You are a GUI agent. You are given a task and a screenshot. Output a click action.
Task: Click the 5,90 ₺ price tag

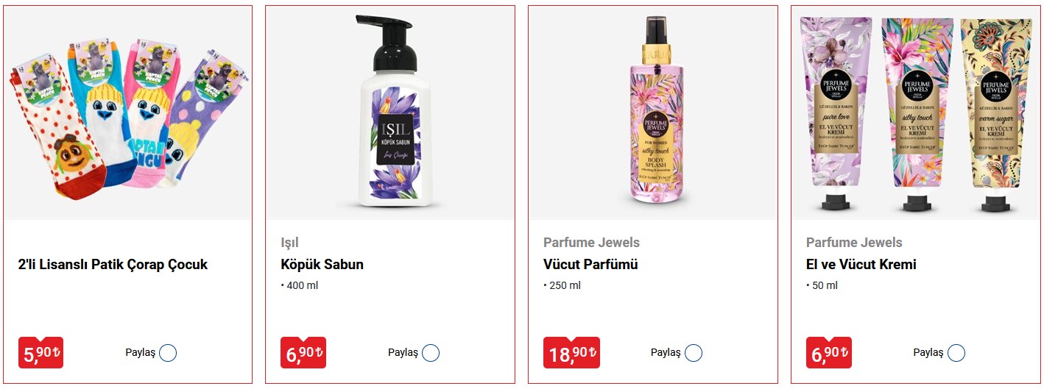40,354
